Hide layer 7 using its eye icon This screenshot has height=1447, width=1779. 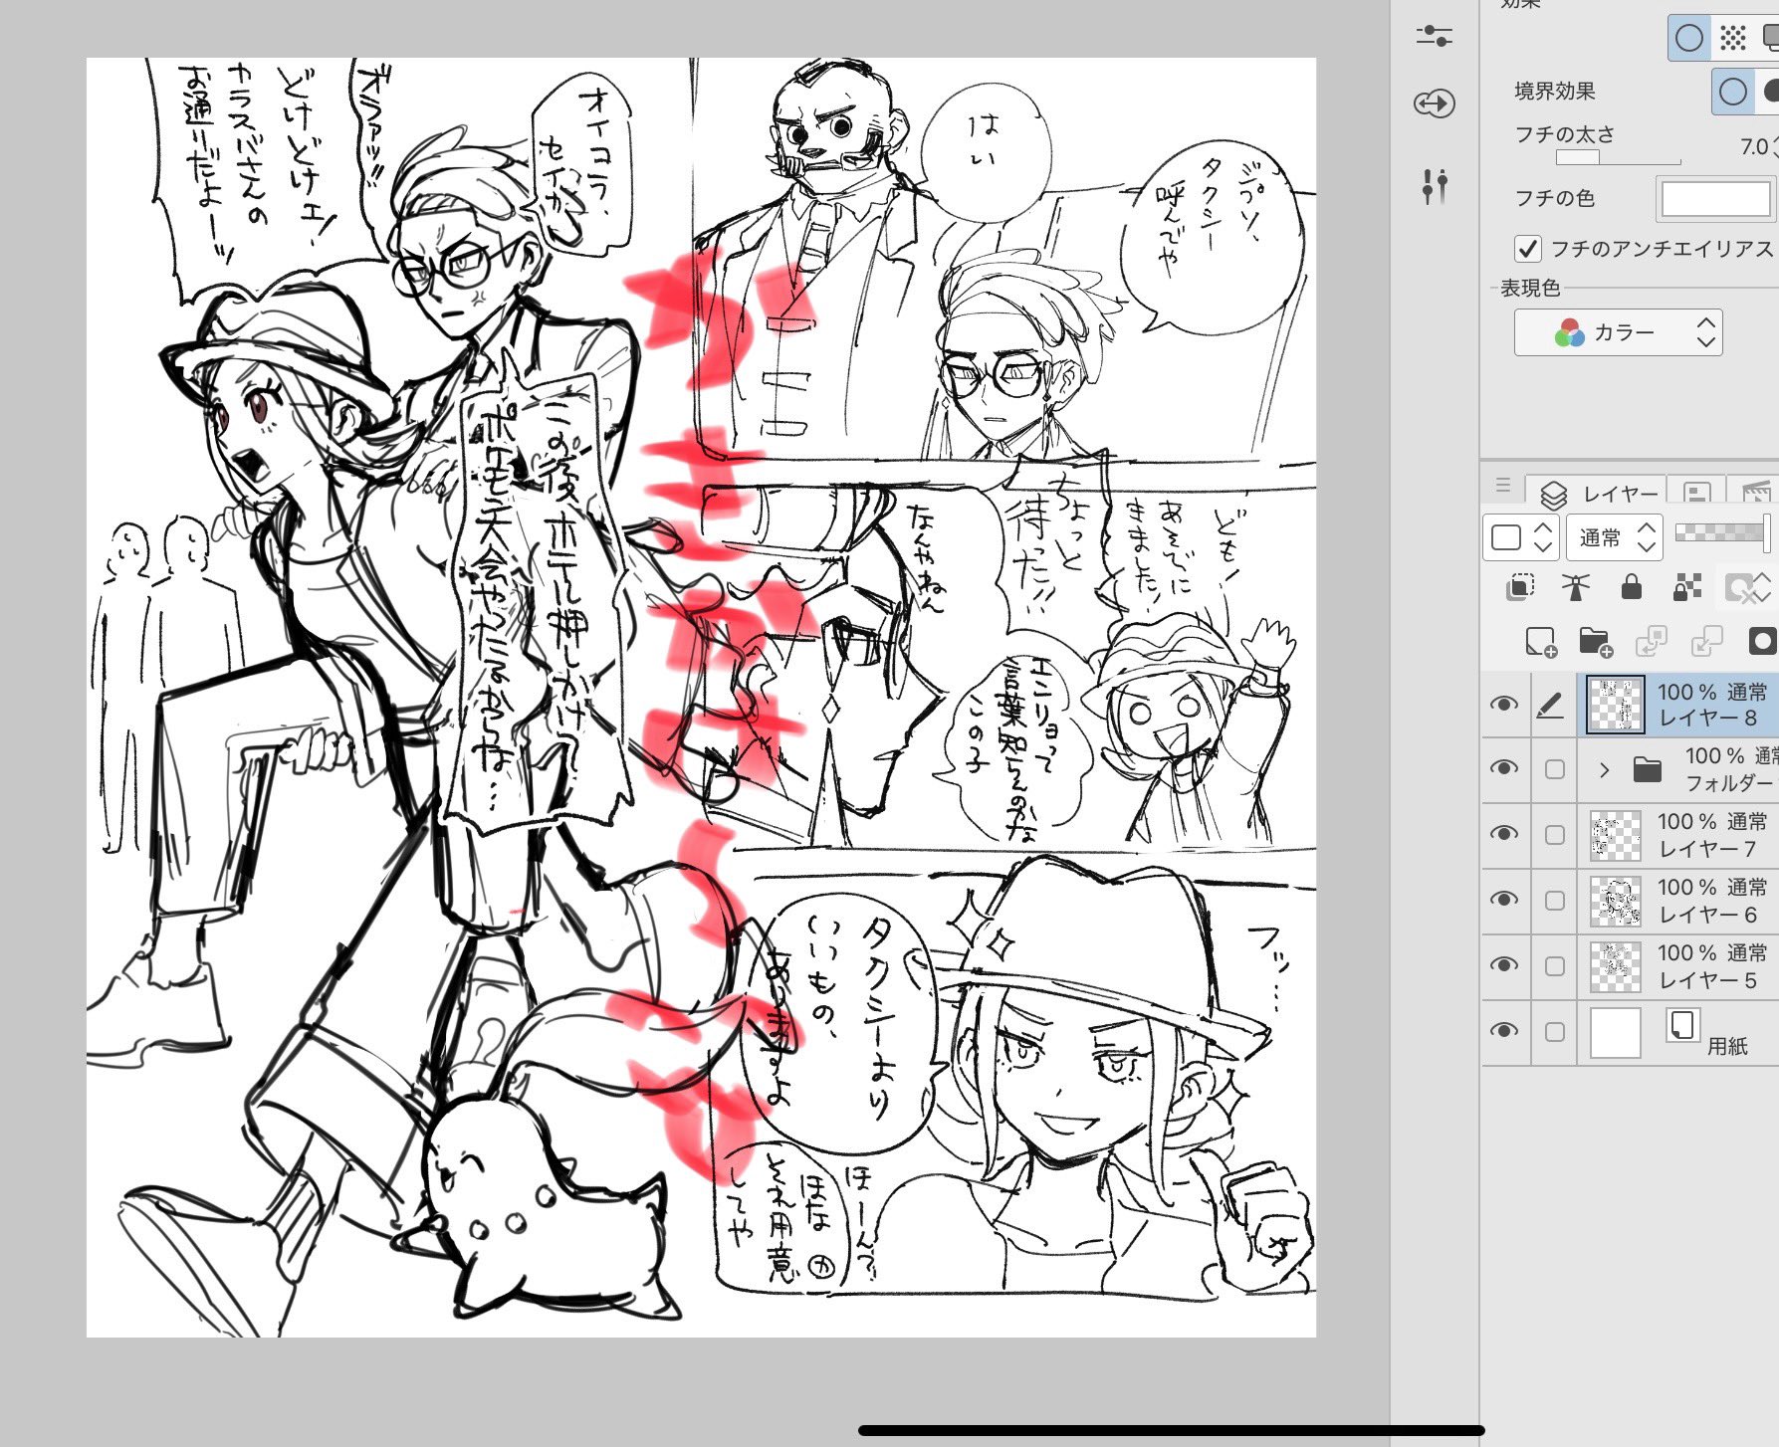(x=1504, y=834)
